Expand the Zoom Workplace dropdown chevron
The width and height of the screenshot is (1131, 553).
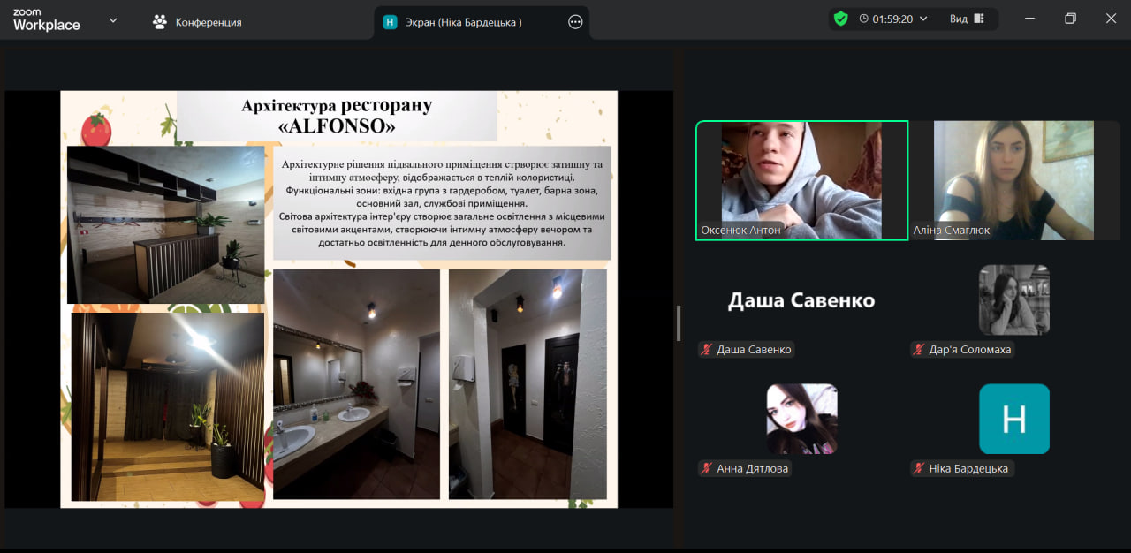click(x=113, y=20)
